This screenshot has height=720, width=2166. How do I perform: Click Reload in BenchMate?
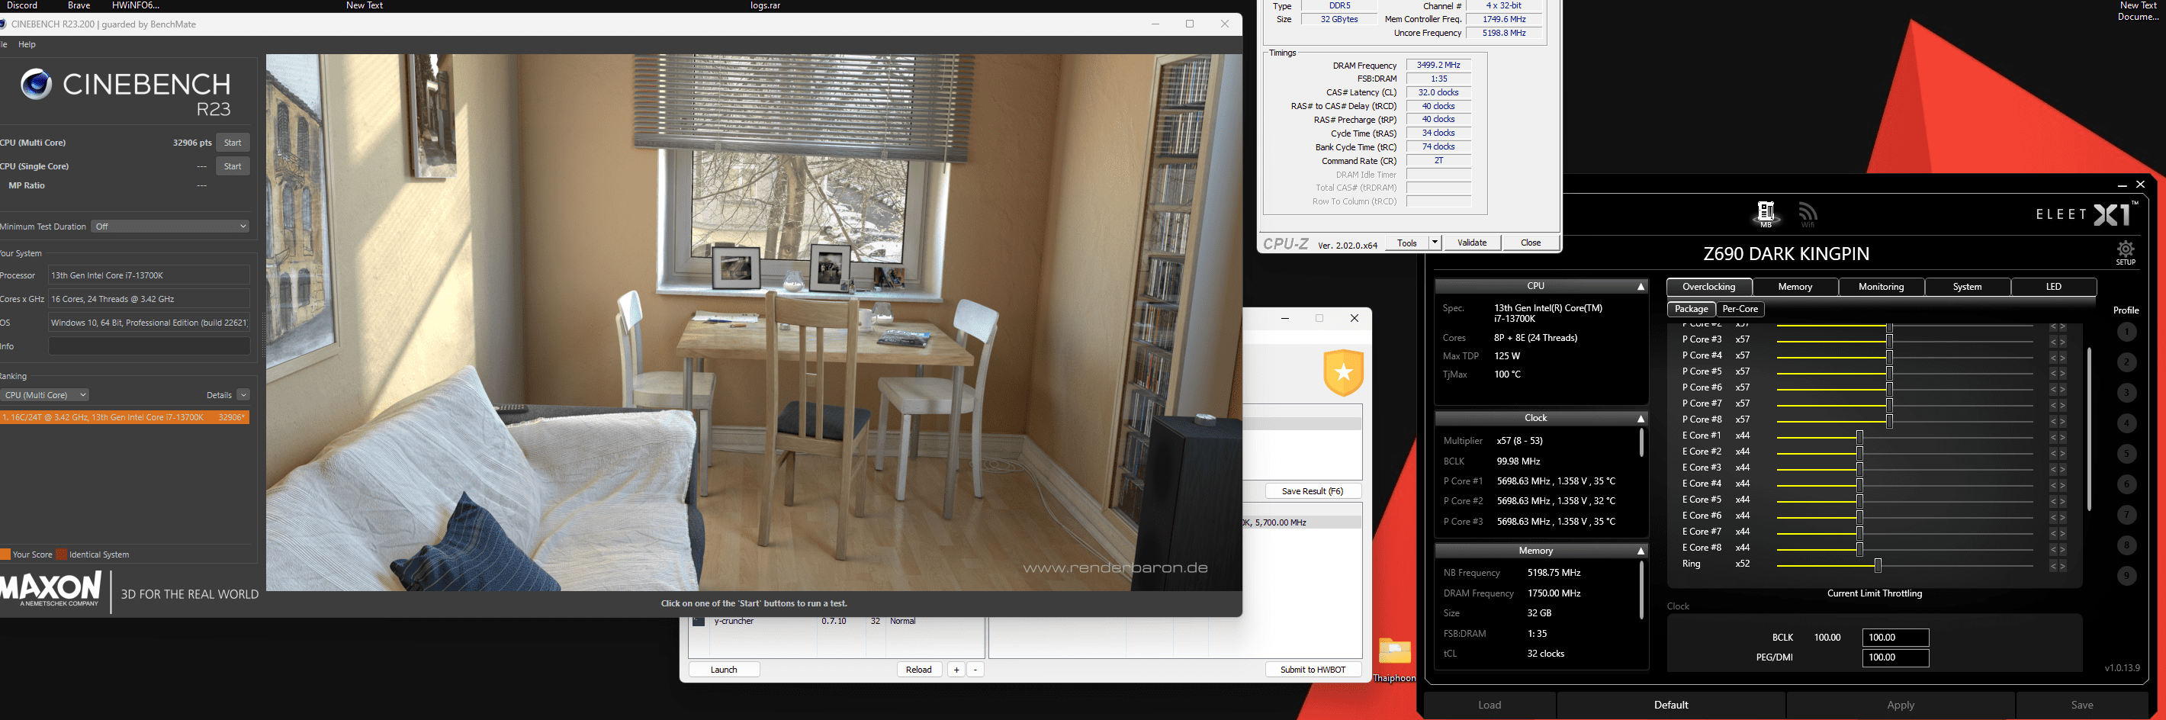(x=919, y=670)
